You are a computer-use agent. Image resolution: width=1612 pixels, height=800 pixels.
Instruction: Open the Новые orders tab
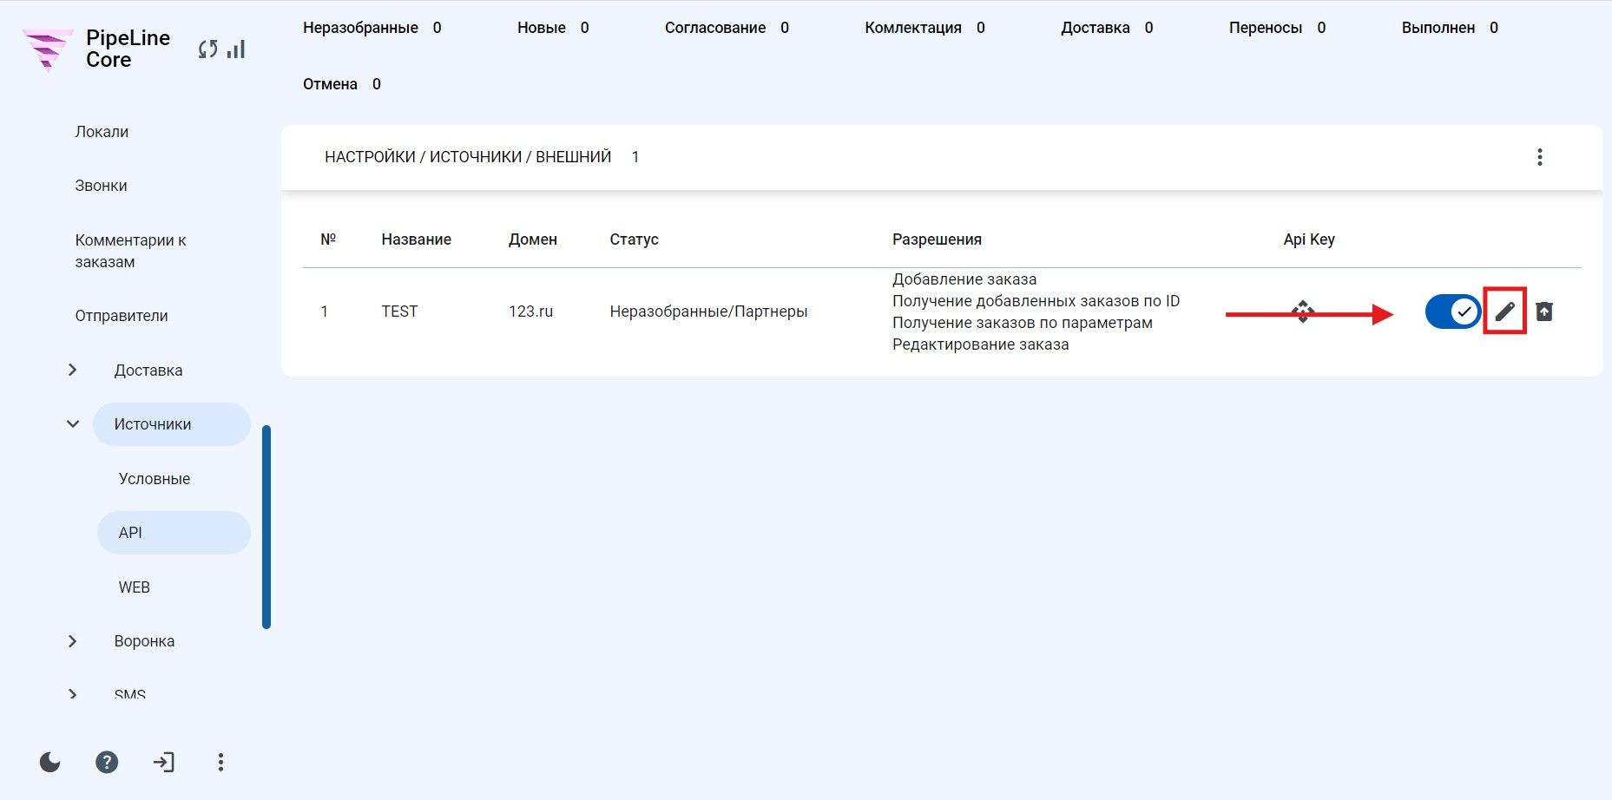point(553,28)
